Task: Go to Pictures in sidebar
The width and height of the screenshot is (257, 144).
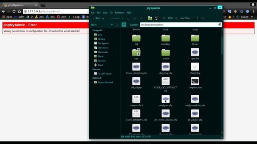Action: (100, 60)
